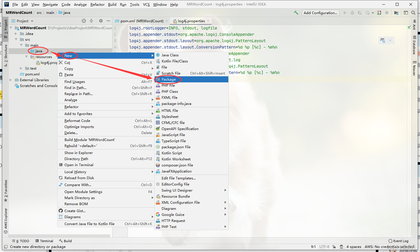Click the lock read-only status icon

(x=334, y=247)
